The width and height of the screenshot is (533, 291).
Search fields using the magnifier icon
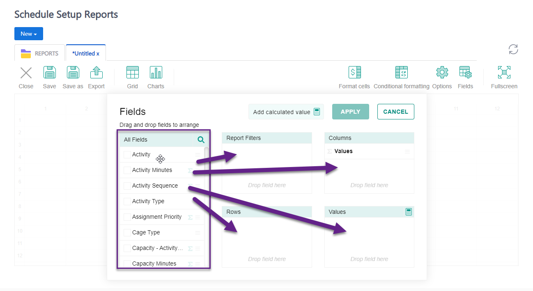point(201,140)
